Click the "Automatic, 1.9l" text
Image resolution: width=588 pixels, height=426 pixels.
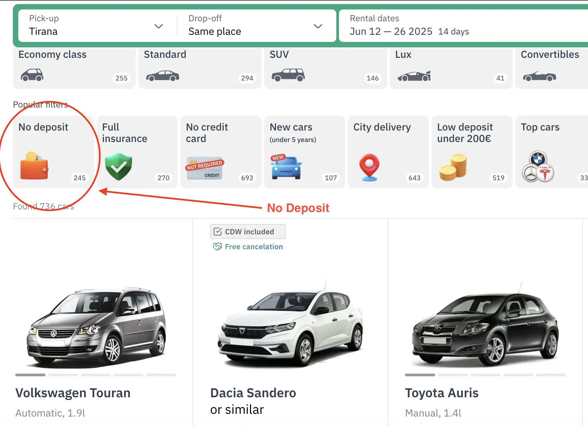(x=50, y=413)
